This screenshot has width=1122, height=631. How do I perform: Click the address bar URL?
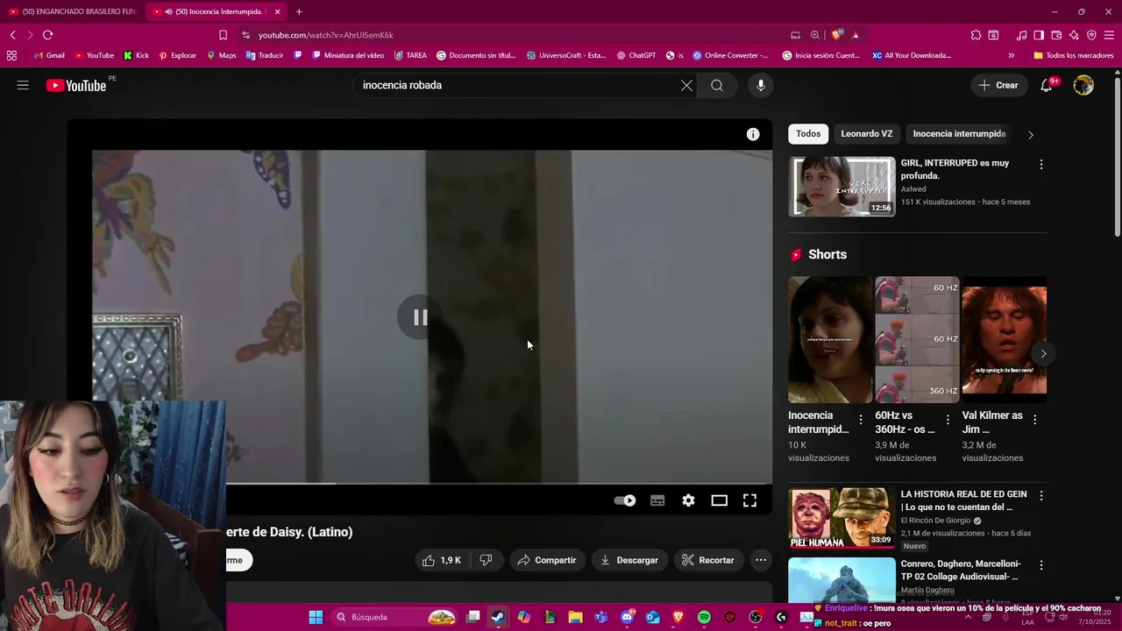326,35
